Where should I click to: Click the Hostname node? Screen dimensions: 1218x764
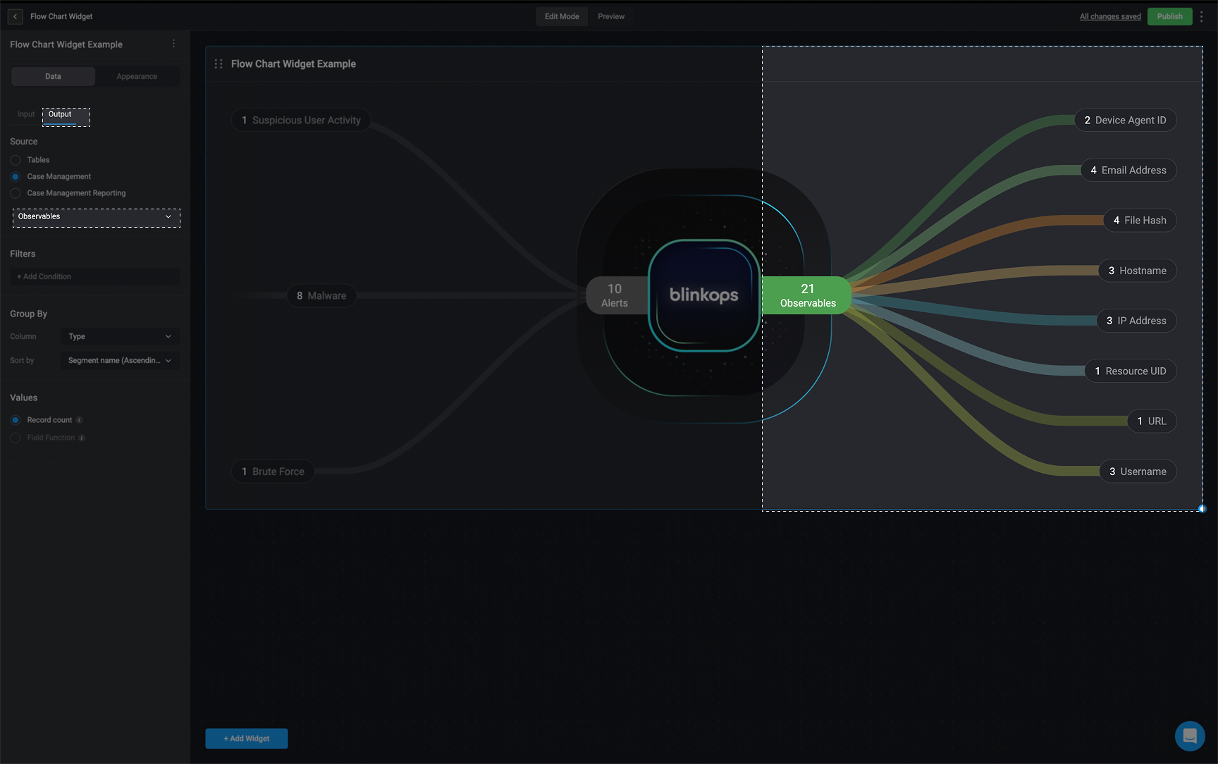coord(1137,271)
